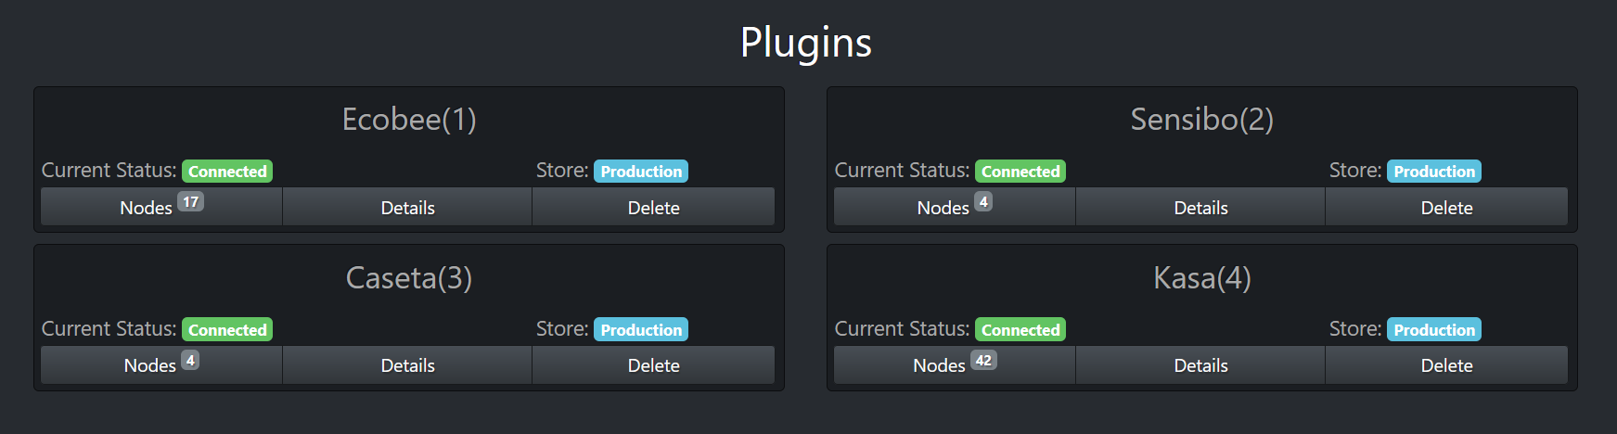Select the Kasa(4) plugin title
Screen dimensions: 1617x434
point(1202,277)
